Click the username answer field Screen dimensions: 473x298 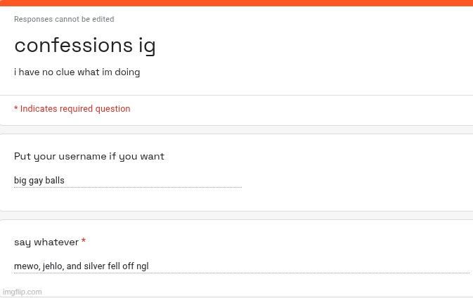coord(127,181)
